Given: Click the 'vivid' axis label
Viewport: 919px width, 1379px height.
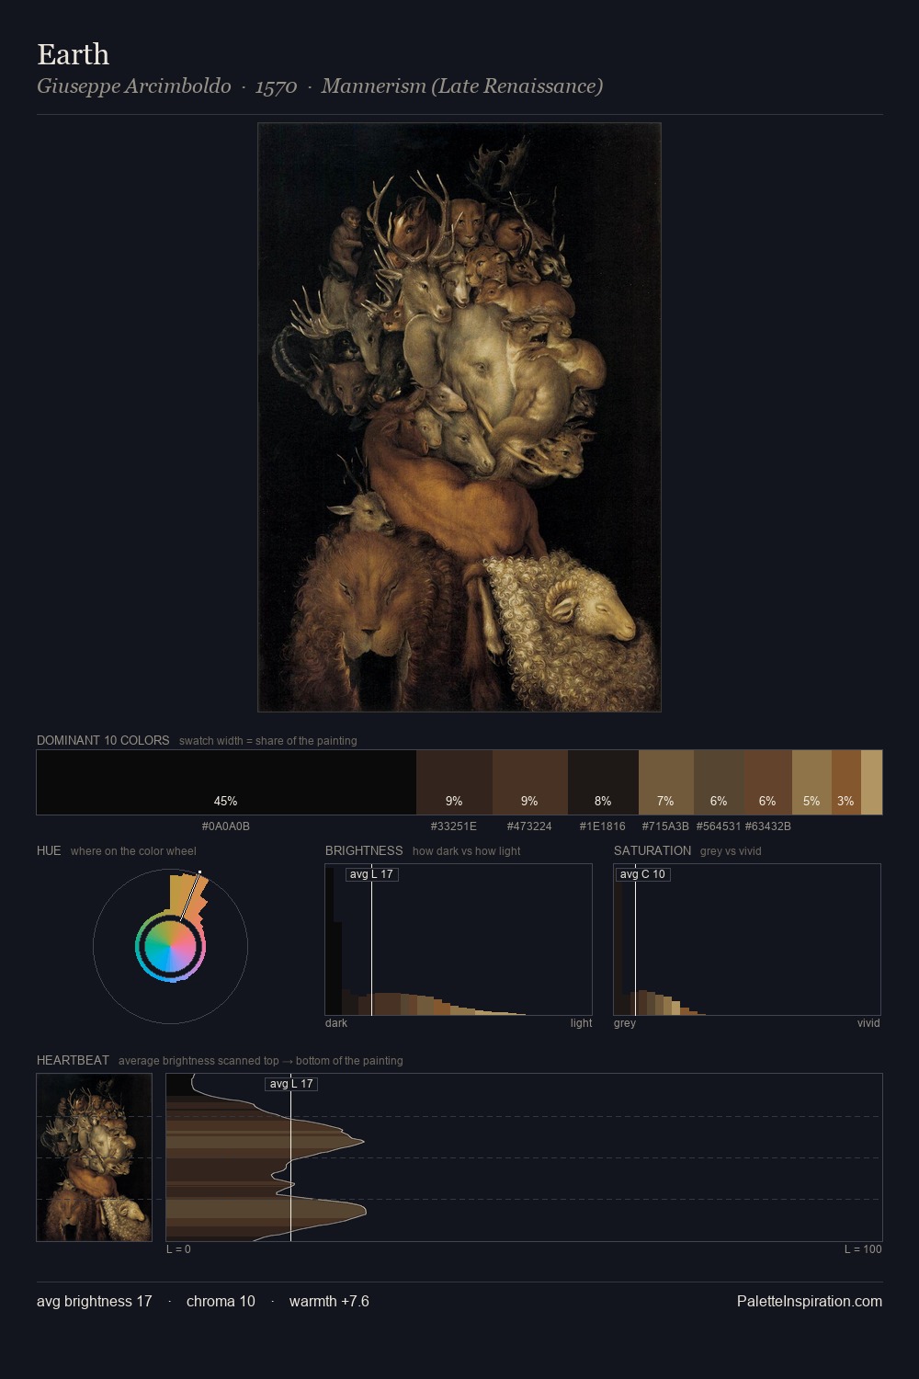Looking at the screenshot, I should [868, 1023].
